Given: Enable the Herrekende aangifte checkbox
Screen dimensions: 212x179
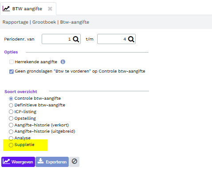Looking at the screenshot, I should (12, 62).
